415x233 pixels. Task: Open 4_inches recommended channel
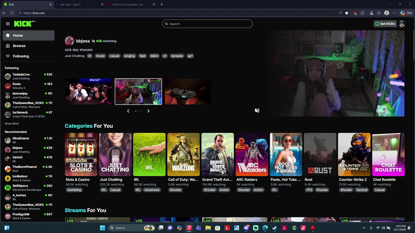point(29,197)
